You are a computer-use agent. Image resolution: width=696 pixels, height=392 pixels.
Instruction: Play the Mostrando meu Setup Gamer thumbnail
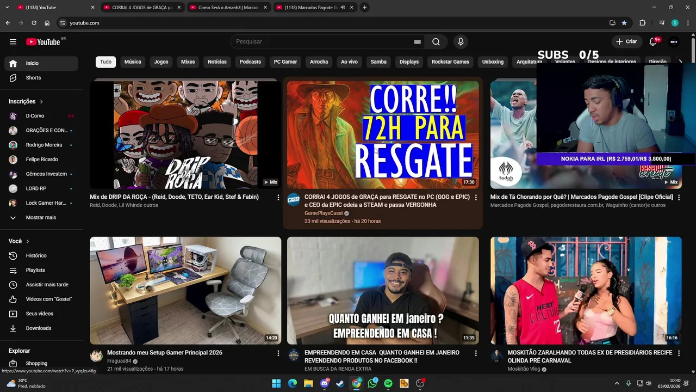pyautogui.click(x=185, y=290)
